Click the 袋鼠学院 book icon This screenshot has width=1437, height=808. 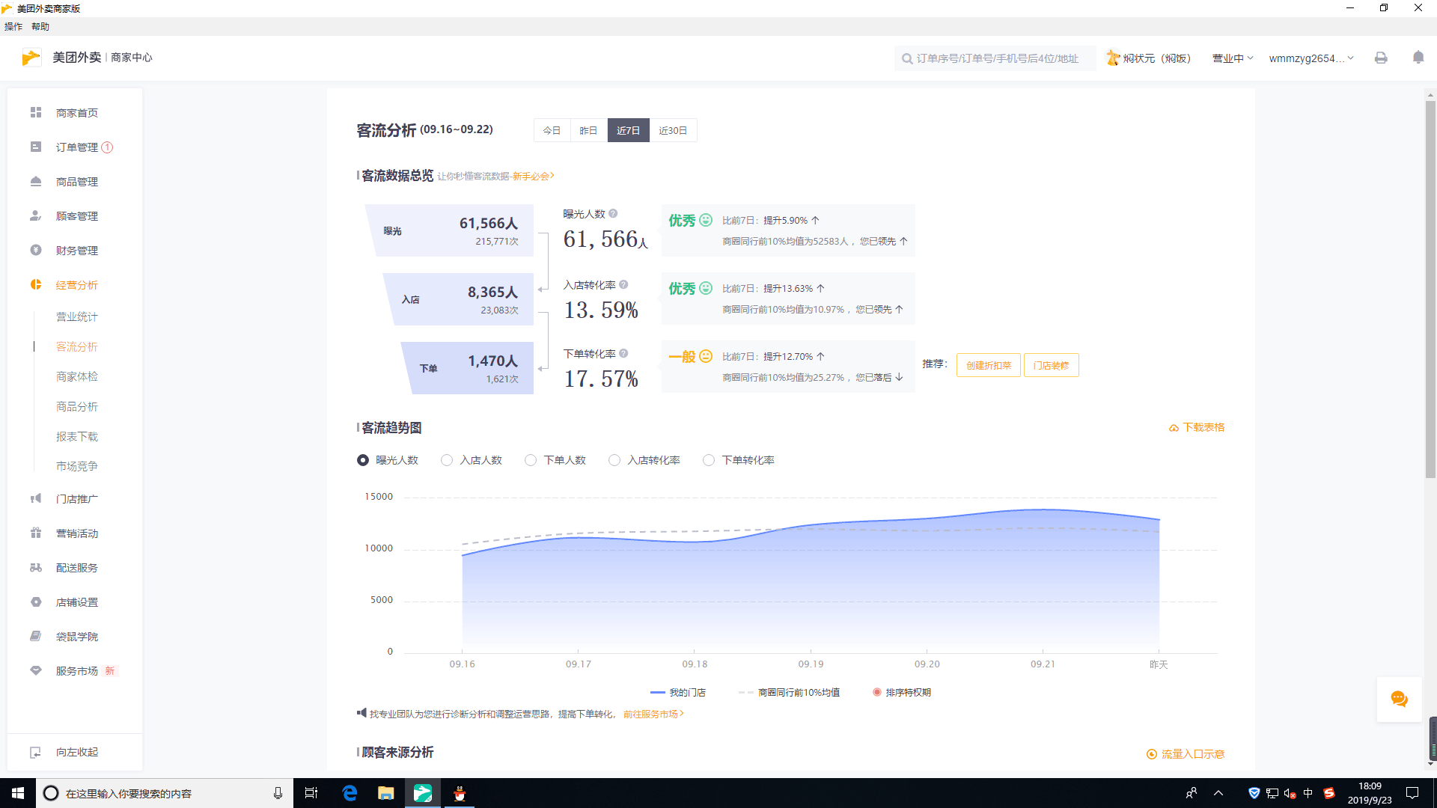point(36,636)
